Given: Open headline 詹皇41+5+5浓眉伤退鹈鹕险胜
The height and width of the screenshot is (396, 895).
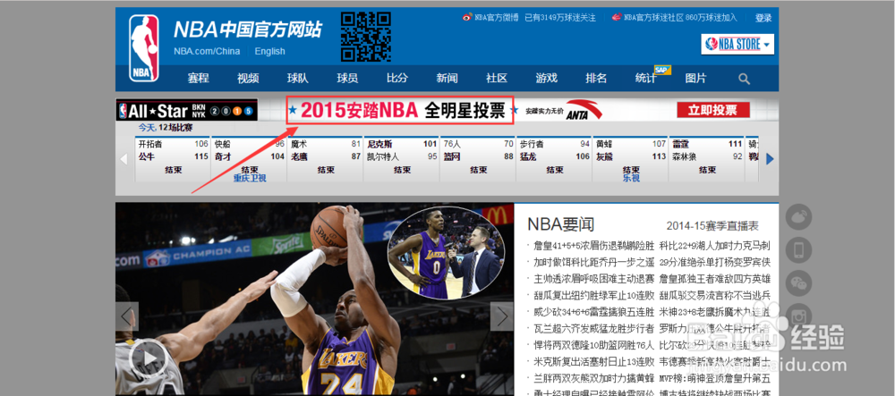Looking at the screenshot, I should 593,246.
